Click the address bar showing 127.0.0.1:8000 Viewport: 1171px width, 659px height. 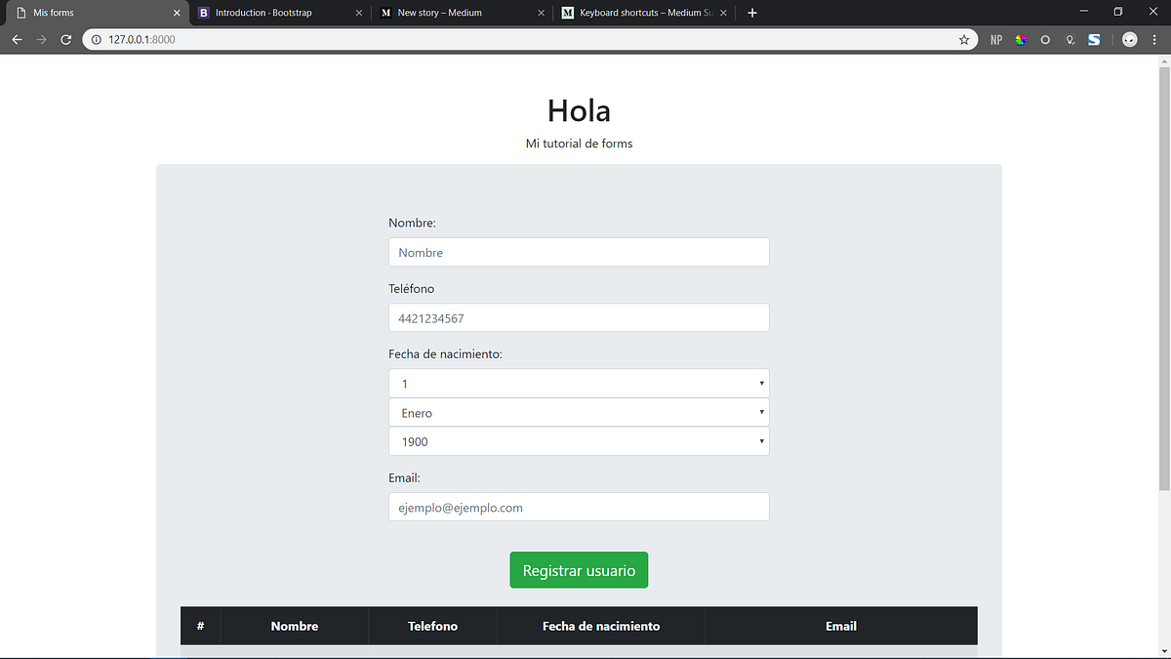[532, 40]
